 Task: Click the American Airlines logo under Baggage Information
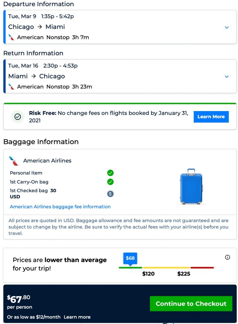coord(14,161)
